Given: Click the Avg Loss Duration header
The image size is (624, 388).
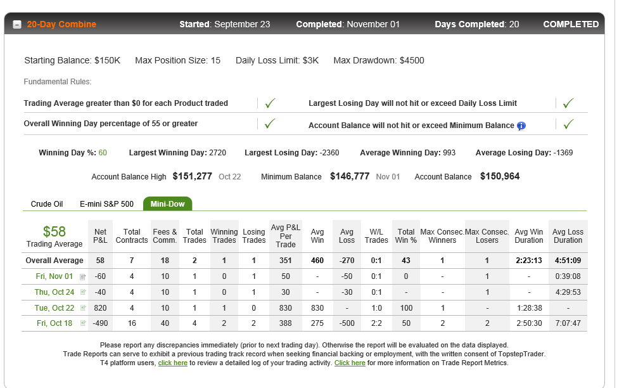Looking at the screenshot, I should pos(568,236).
